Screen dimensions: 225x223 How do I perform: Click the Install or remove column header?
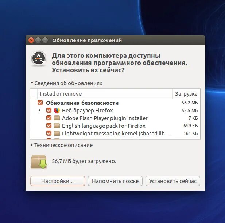[105, 94]
